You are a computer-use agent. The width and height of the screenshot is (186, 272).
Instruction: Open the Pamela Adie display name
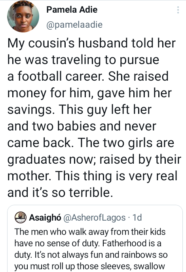click(x=72, y=9)
